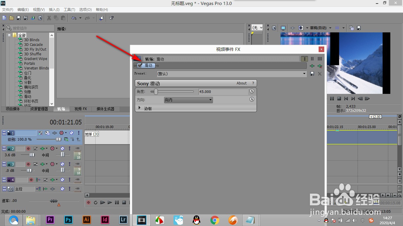
Task: Remove selected plug-in in FX window
Action: [320, 66]
